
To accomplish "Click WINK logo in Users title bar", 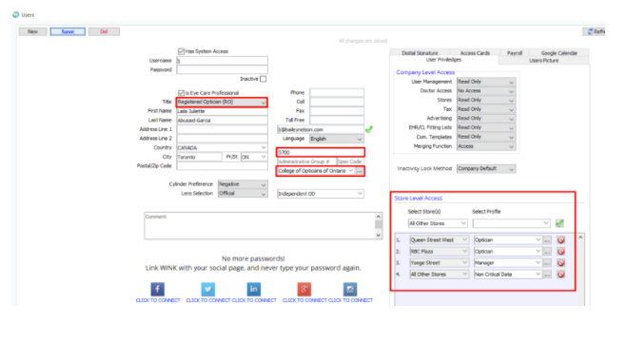I will (15, 15).
